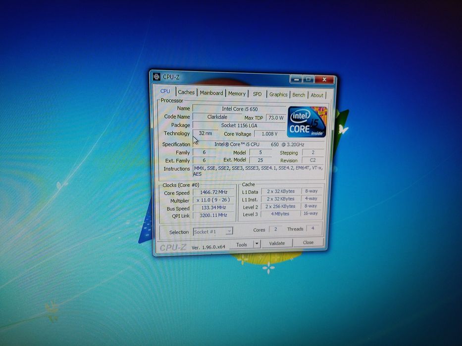Open the Socket #1 selection dropdown
The height and width of the screenshot is (346, 462).
(x=213, y=231)
